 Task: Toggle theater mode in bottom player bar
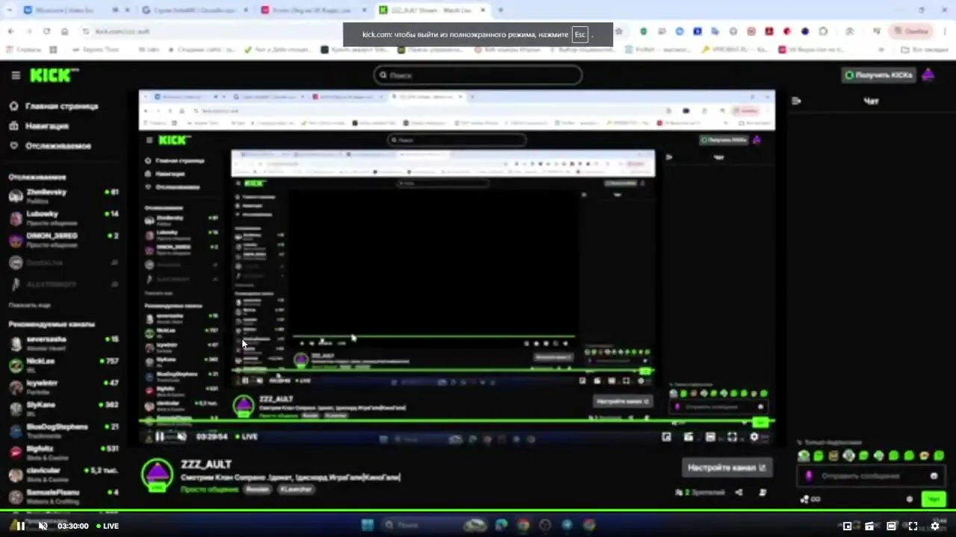(x=891, y=526)
